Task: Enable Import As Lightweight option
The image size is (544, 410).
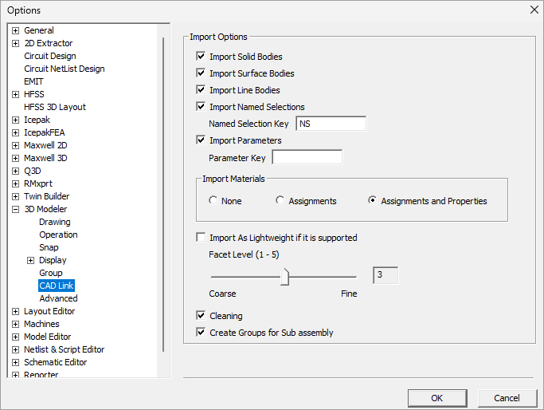Action: pyautogui.click(x=201, y=238)
